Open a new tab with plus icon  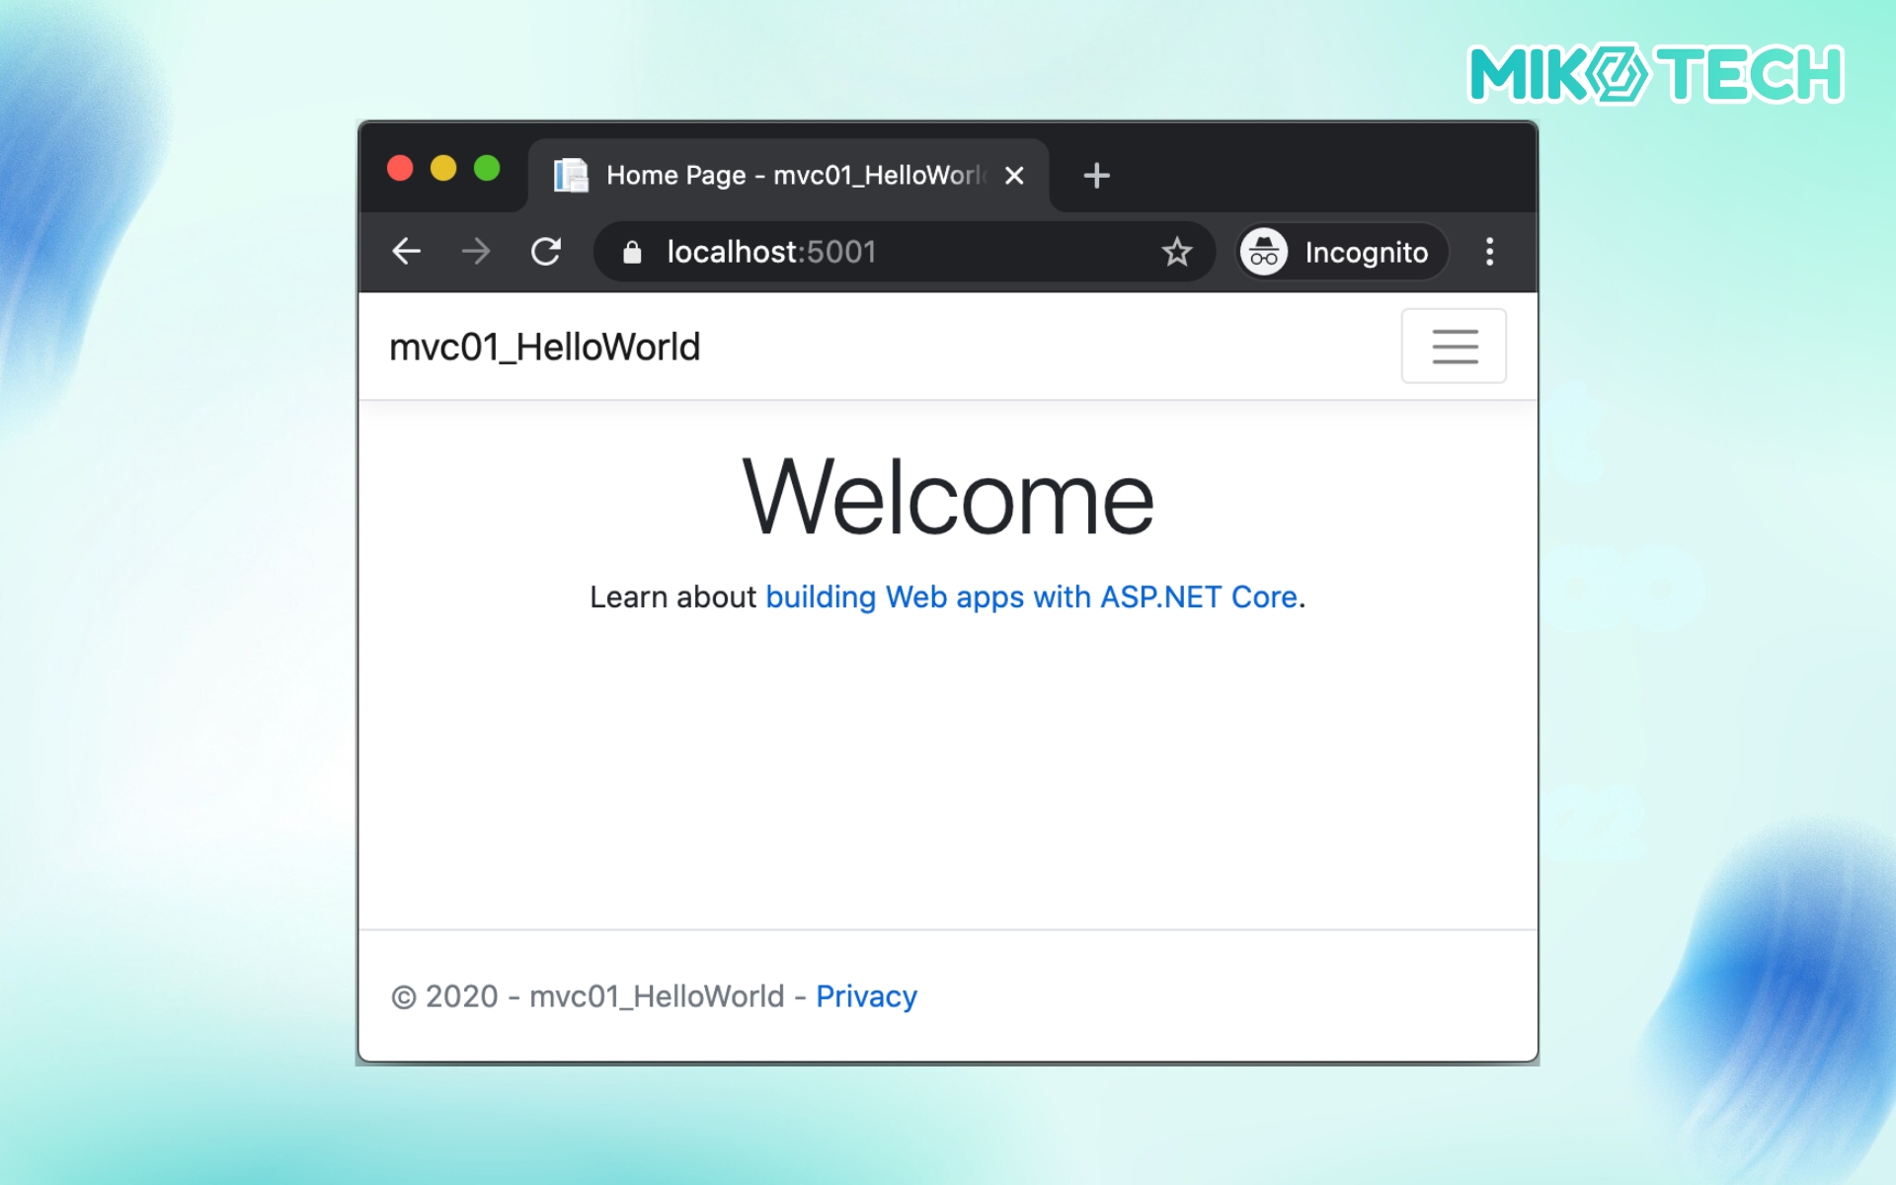pos(1096,176)
